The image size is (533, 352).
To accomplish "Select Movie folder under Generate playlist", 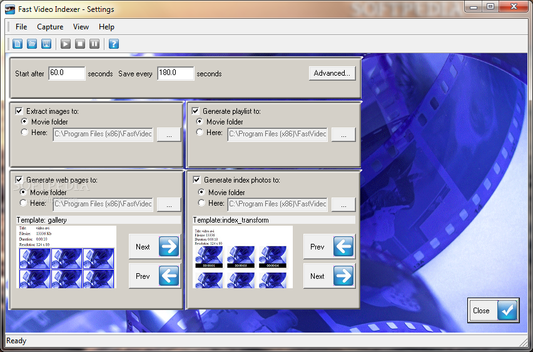I will (x=200, y=121).
